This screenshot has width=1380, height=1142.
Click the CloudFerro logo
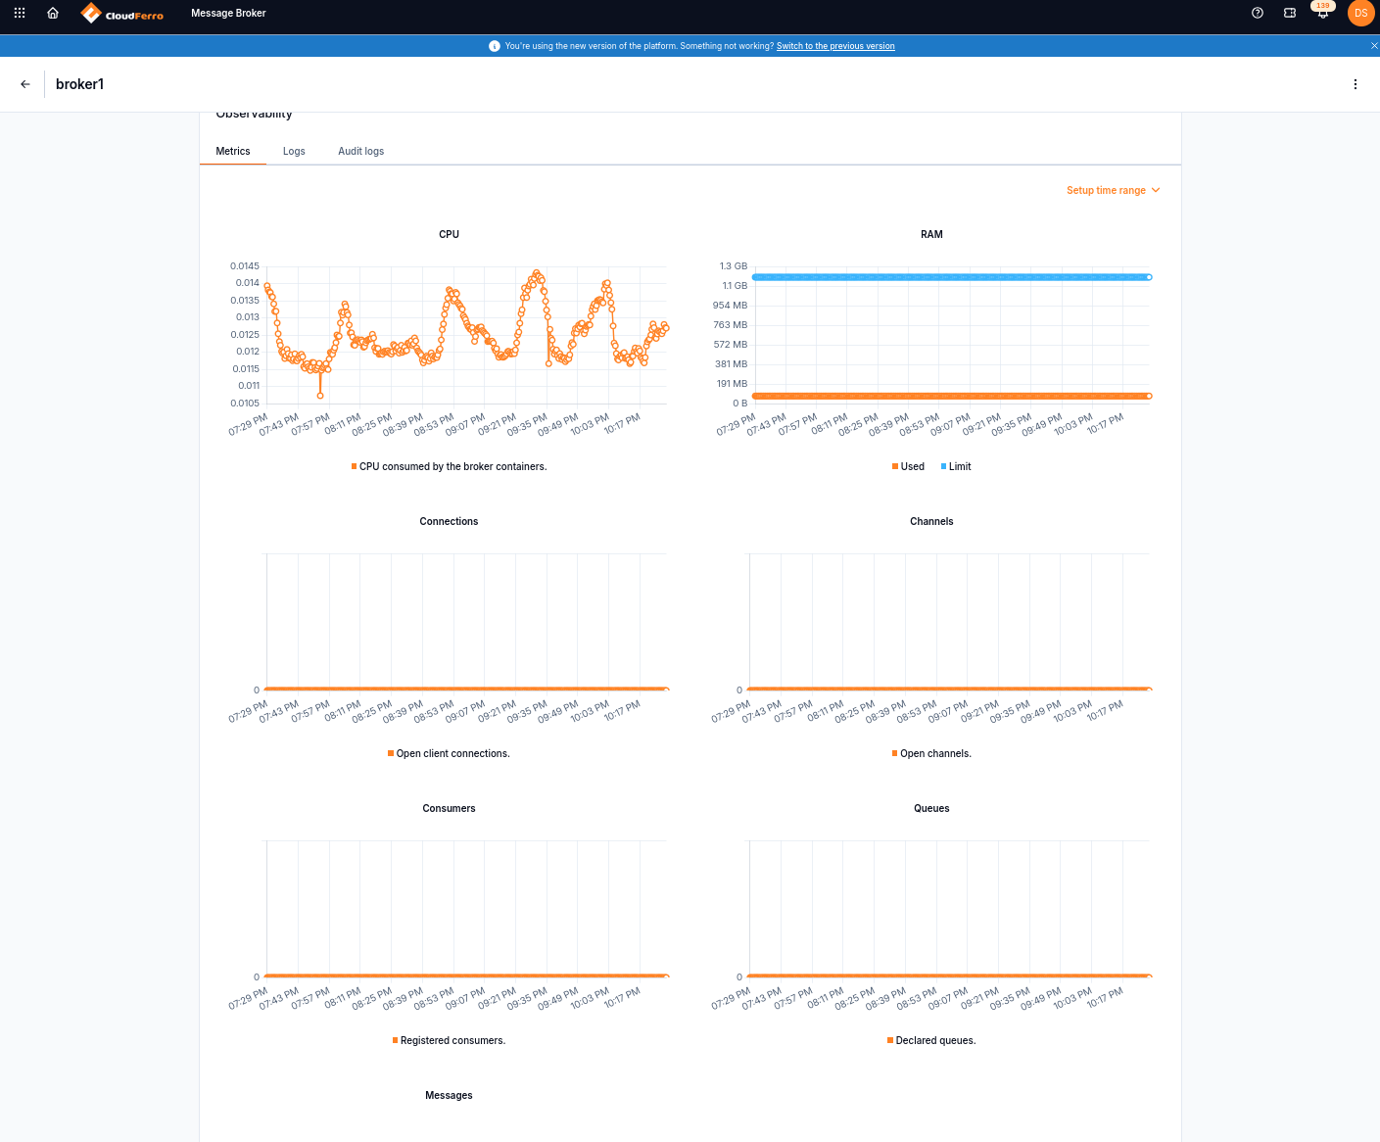point(122,14)
